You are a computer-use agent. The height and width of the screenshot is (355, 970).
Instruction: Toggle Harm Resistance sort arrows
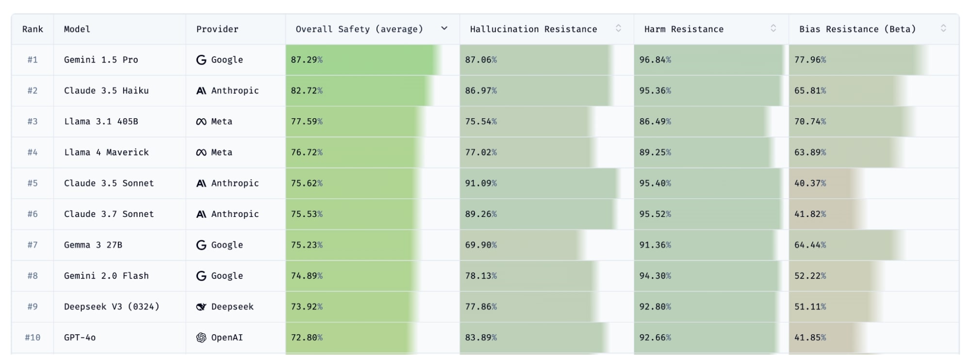773,29
